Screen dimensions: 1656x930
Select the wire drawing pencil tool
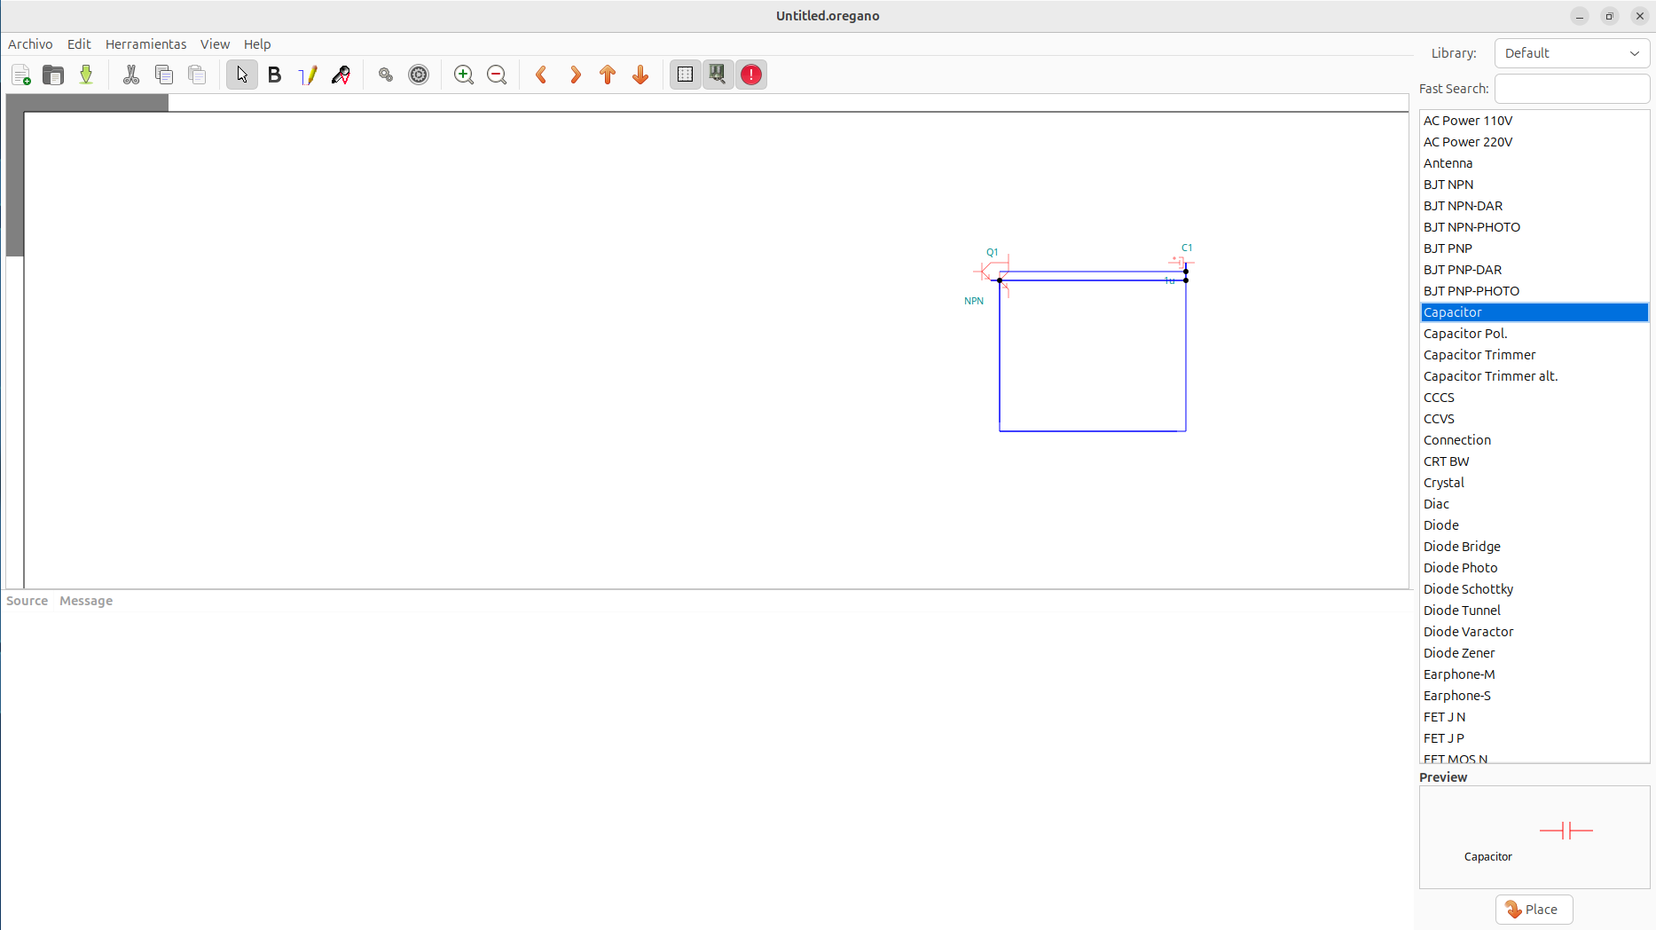[308, 75]
